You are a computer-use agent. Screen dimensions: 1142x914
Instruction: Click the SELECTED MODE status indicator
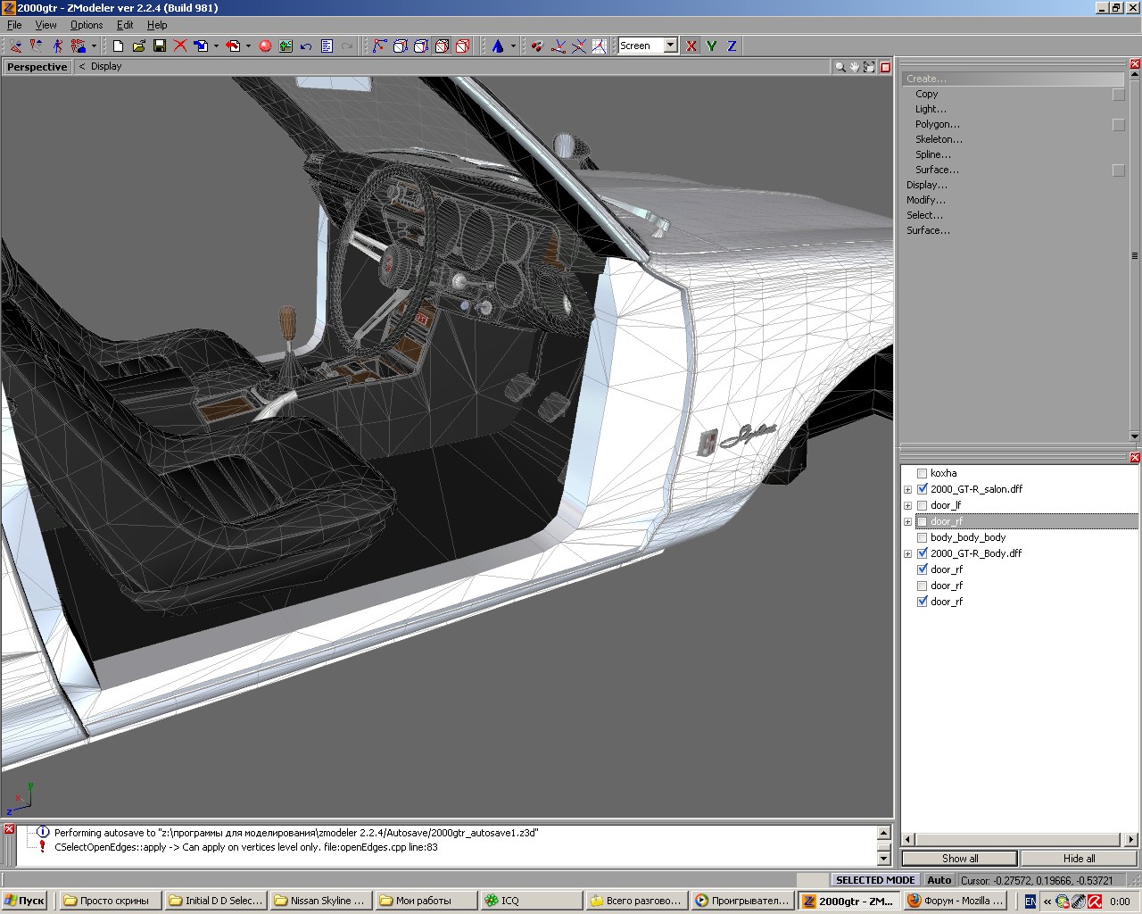click(x=874, y=880)
